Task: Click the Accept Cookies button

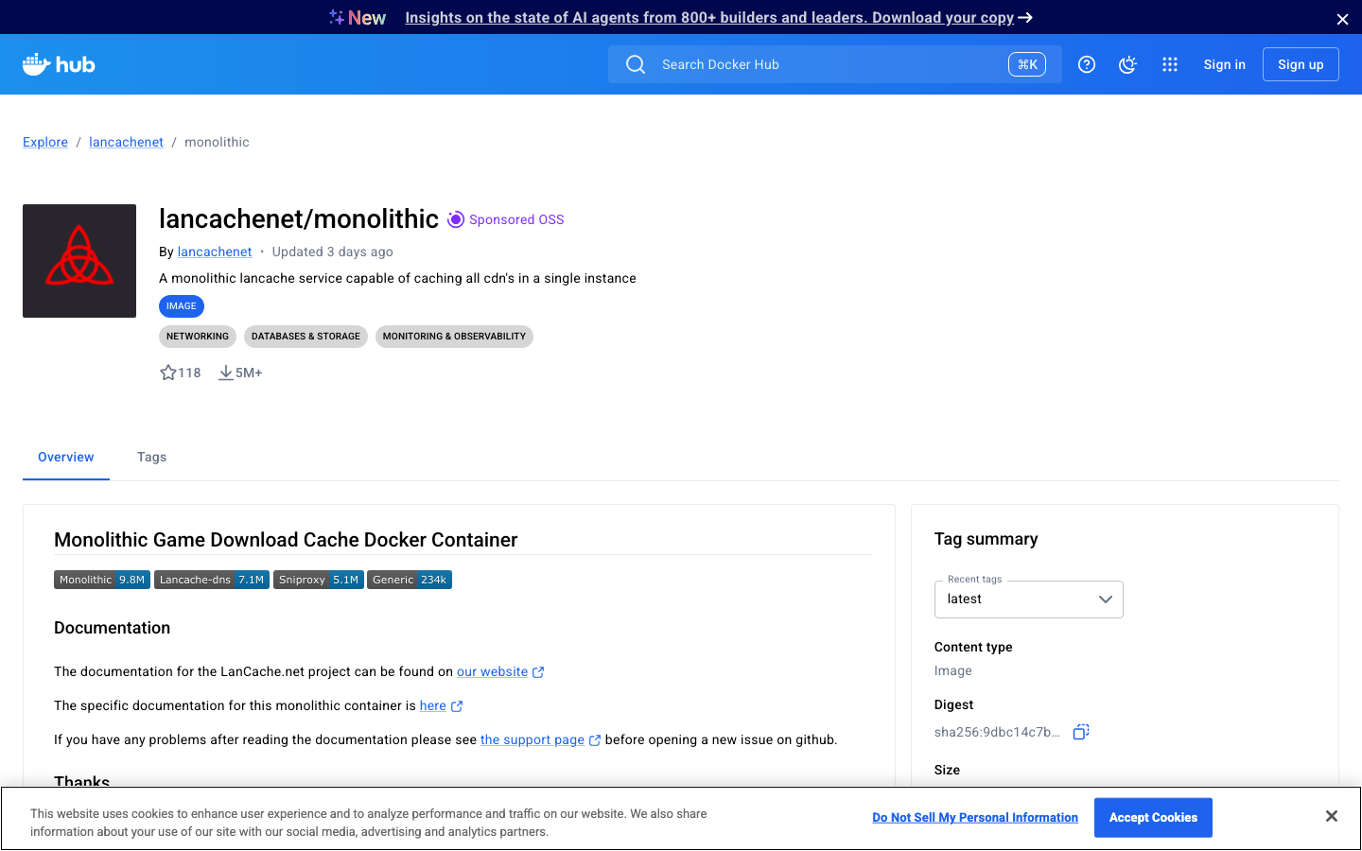Action: click(1153, 818)
